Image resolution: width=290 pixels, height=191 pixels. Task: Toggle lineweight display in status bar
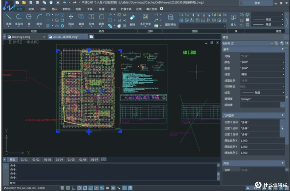(x=107, y=188)
